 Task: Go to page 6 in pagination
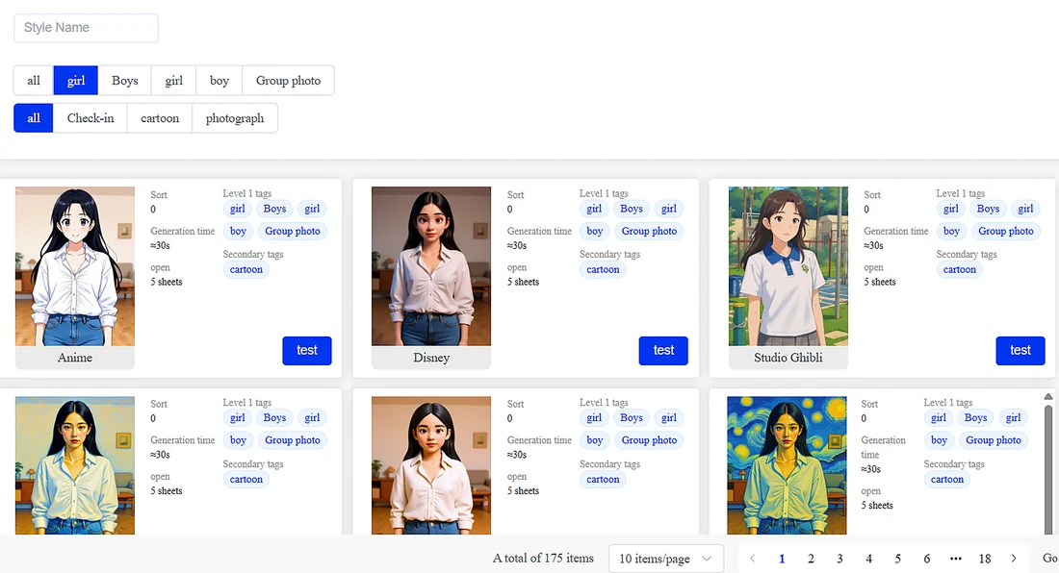click(926, 559)
